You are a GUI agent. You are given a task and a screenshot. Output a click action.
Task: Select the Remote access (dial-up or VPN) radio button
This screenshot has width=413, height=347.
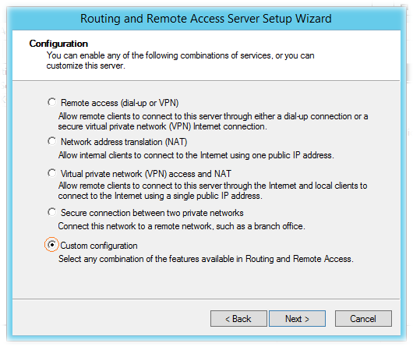click(x=52, y=102)
